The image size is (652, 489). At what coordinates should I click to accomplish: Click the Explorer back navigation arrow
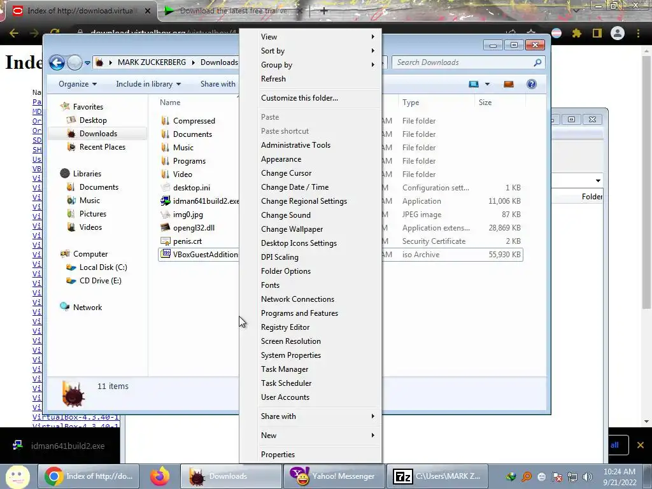tap(57, 63)
